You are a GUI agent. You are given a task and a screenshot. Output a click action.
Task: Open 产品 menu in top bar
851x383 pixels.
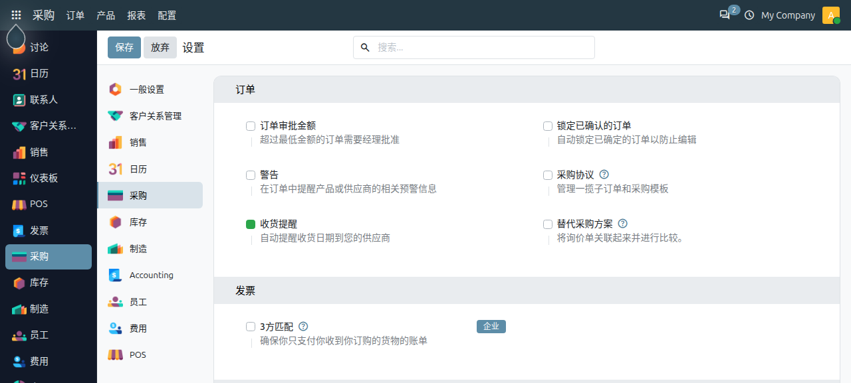point(106,15)
